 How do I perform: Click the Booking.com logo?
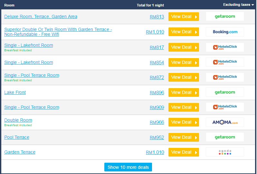[225, 32]
